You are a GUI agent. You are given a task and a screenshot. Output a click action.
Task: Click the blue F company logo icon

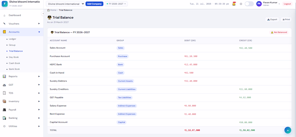5,3
